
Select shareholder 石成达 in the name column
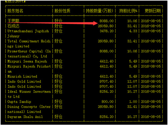(13, 26)
